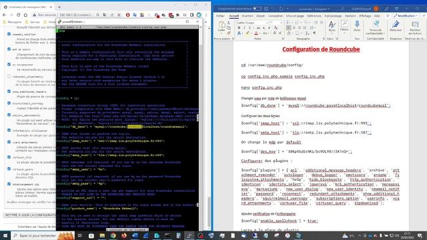Switch to the Affichage ribbon tab
This screenshot has height=240, width=427.
[x=365, y=16]
